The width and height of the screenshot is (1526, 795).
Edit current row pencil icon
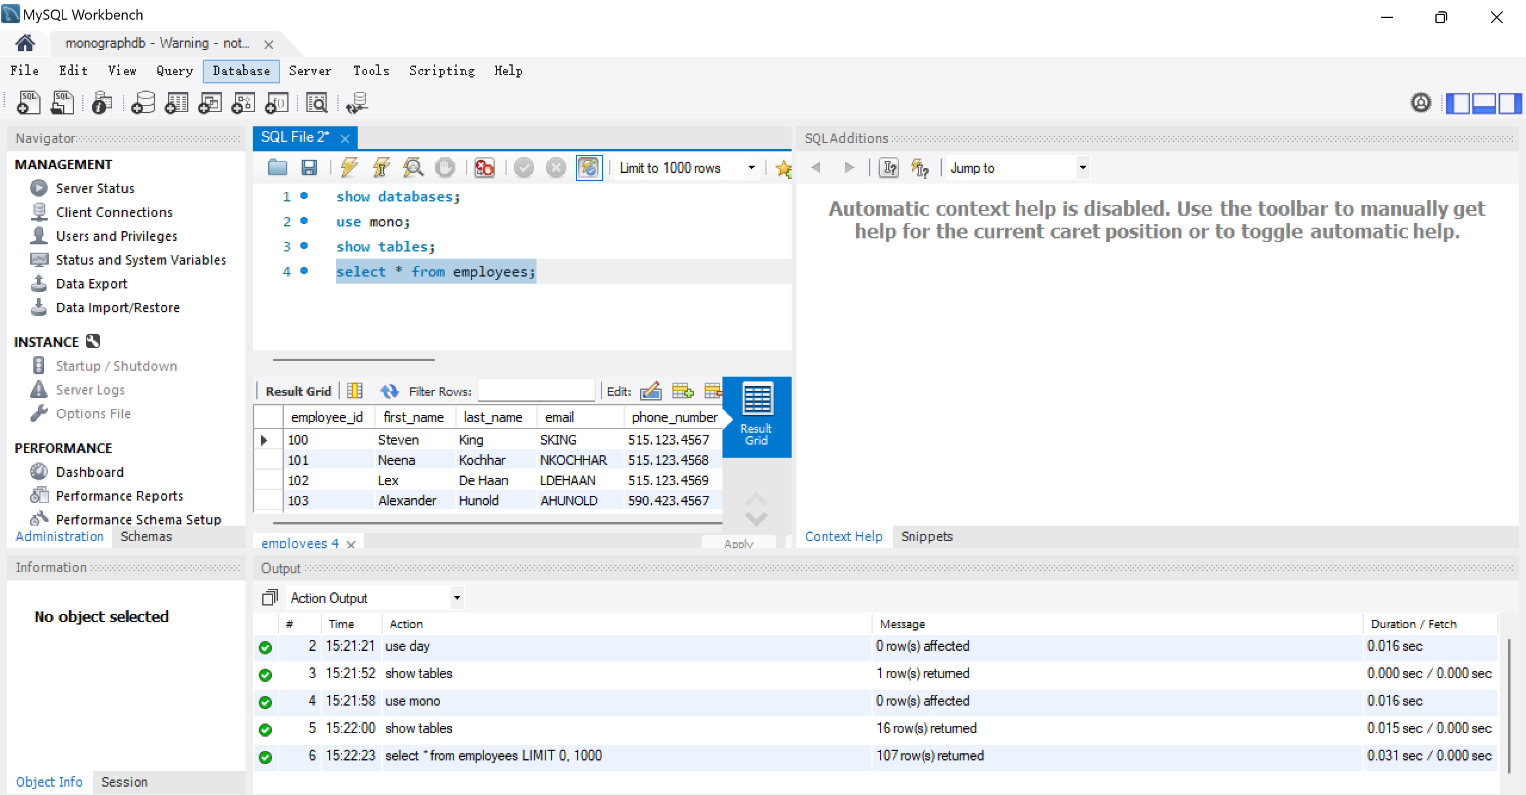651,391
